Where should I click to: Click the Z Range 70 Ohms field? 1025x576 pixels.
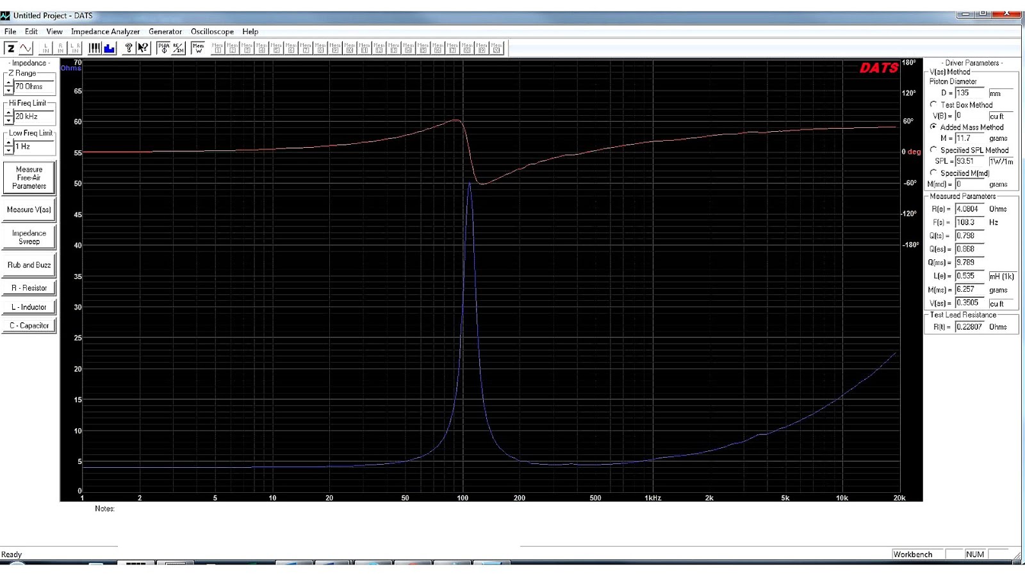[x=35, y=86]
